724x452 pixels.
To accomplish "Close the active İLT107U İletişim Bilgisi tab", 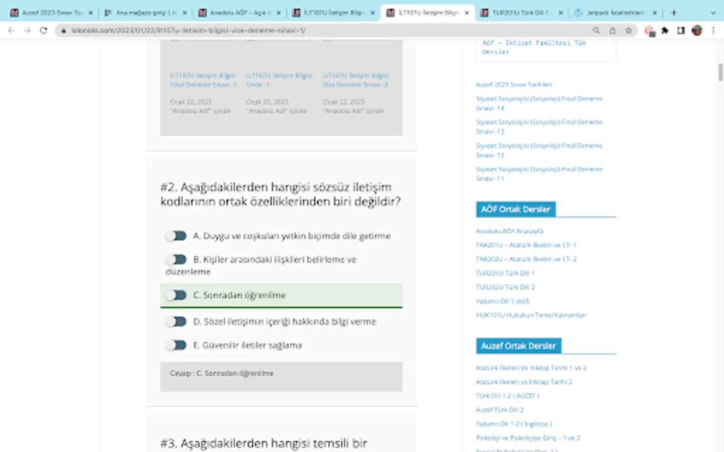I will [467, 13].
